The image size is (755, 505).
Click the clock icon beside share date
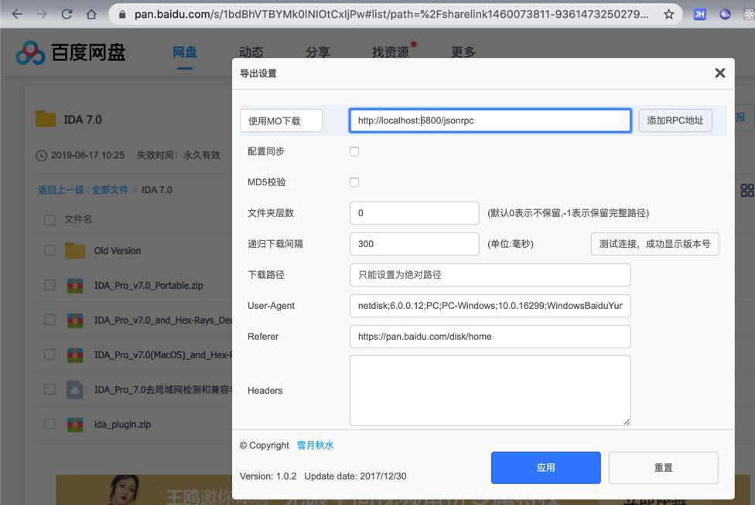tap(42, 155)
